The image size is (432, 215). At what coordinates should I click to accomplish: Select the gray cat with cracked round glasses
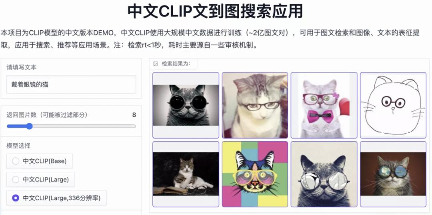click(x=324, y=174)
